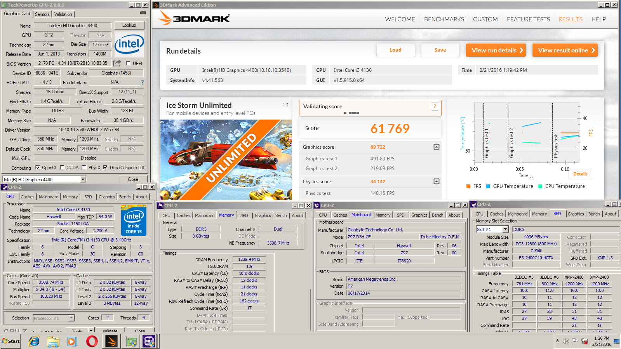This screenshot has width=621, height=349.
Task: Click the title bar icon of CPU-Z Mainboard window
Action: pyautogui.click(x=317, y=205)
